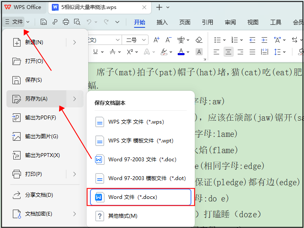304x228 pixels.
Task: Expand the 新建(N) submenu arrow
Action: pos(75,42)
